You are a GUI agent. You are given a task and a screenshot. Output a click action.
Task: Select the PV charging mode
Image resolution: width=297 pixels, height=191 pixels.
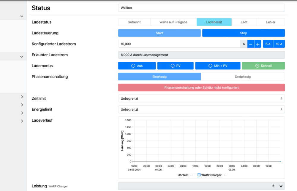point(175,66)
